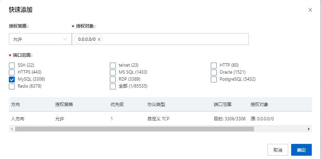Open the 授权策略 dropdown
Image resolution: width=321 pixels, height=159 pixels.
(40, 39)
